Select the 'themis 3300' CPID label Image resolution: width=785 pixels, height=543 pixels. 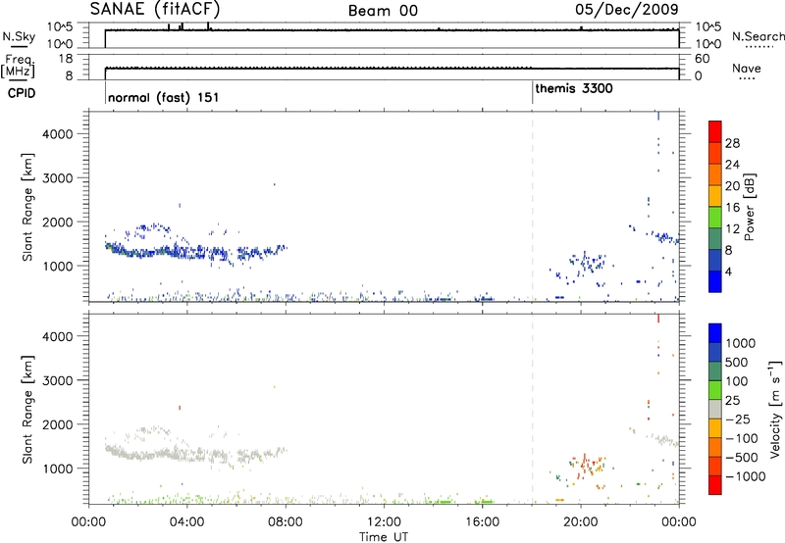click(x=574, y=88)
